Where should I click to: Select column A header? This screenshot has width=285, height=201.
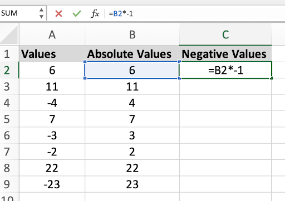pyautogui.click(x=52, y=34)
